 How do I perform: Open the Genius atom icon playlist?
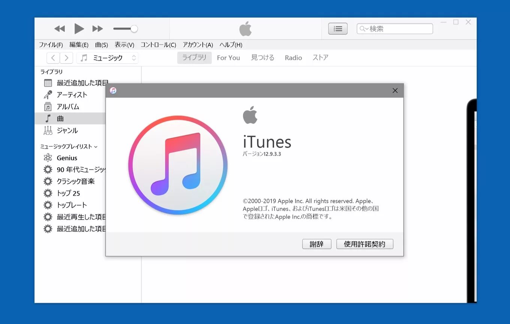[48, 158]
